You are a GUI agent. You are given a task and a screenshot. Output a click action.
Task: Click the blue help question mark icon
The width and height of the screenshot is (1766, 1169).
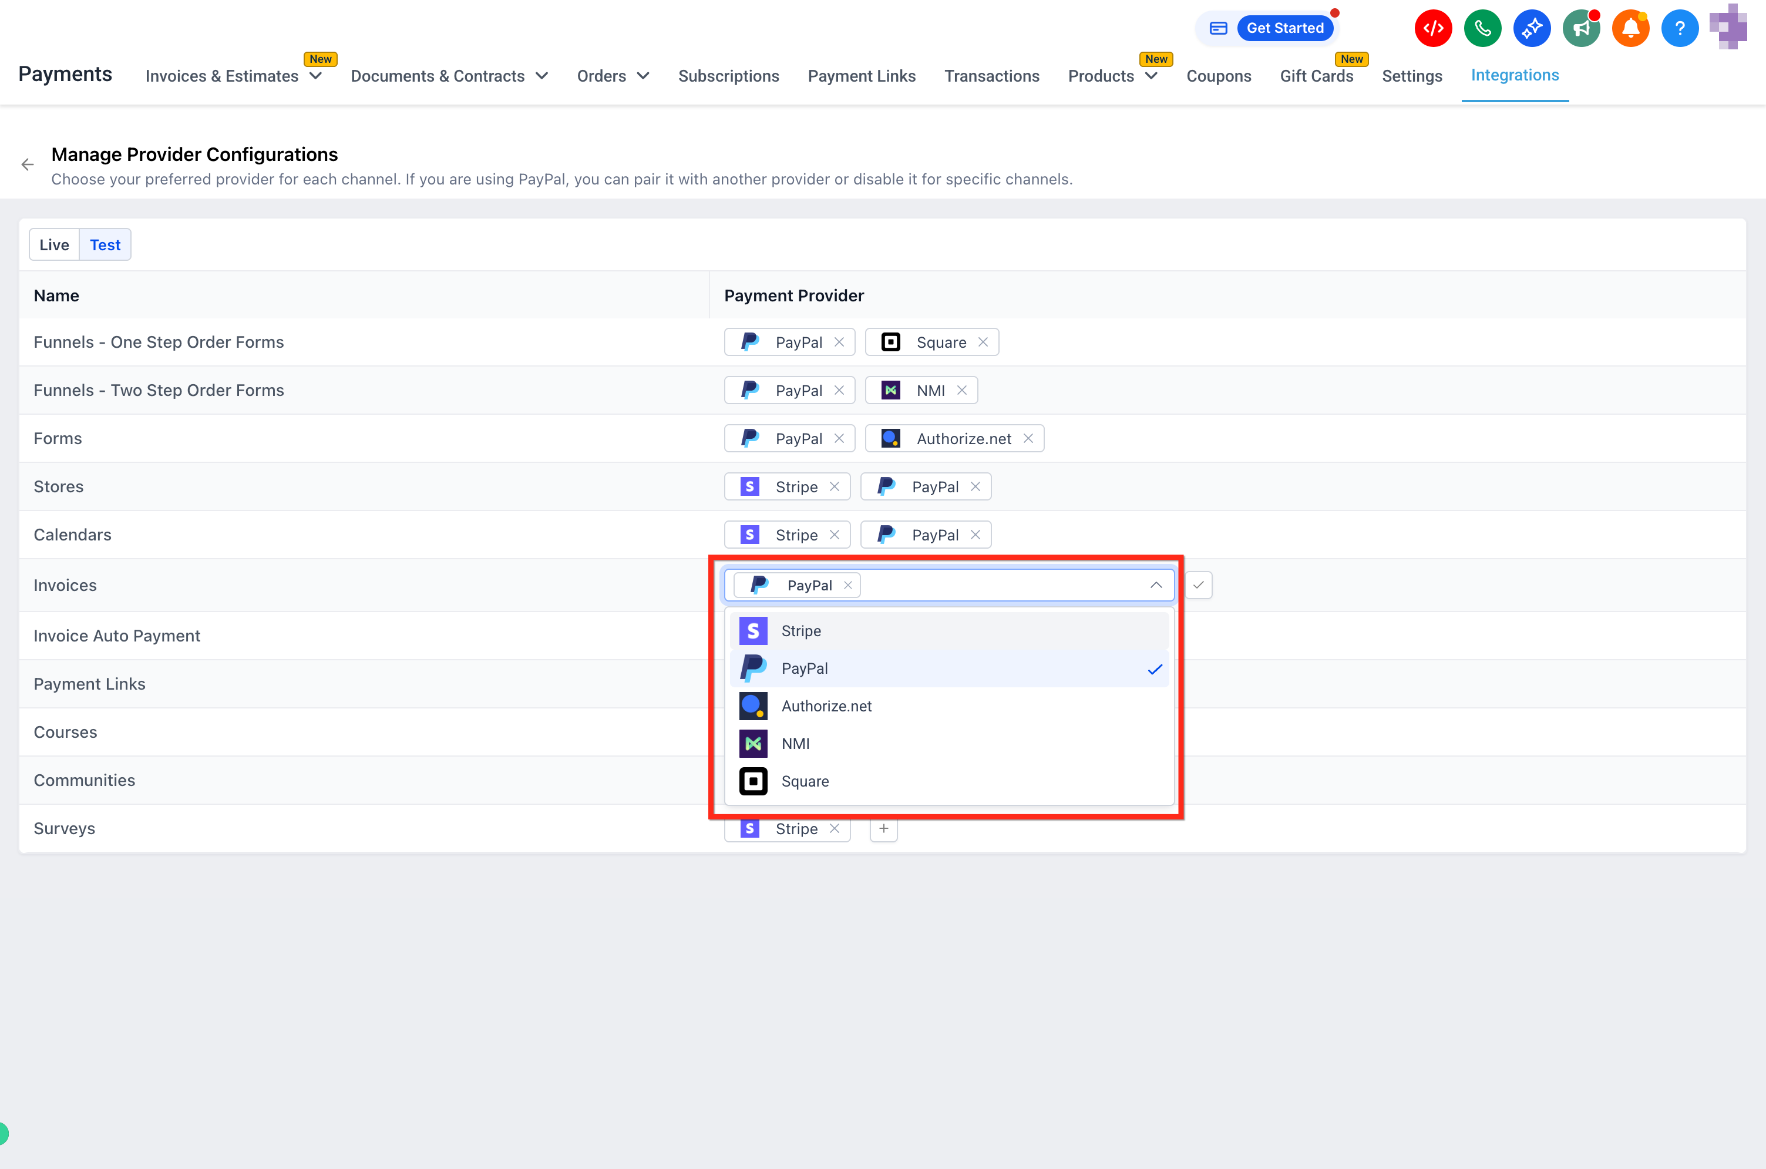point(1680,28)
